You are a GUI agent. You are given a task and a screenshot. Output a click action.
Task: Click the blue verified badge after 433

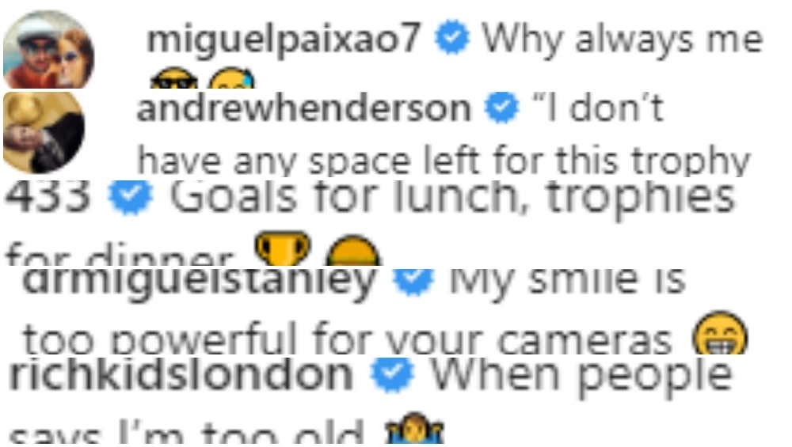[x=131, y=197]
